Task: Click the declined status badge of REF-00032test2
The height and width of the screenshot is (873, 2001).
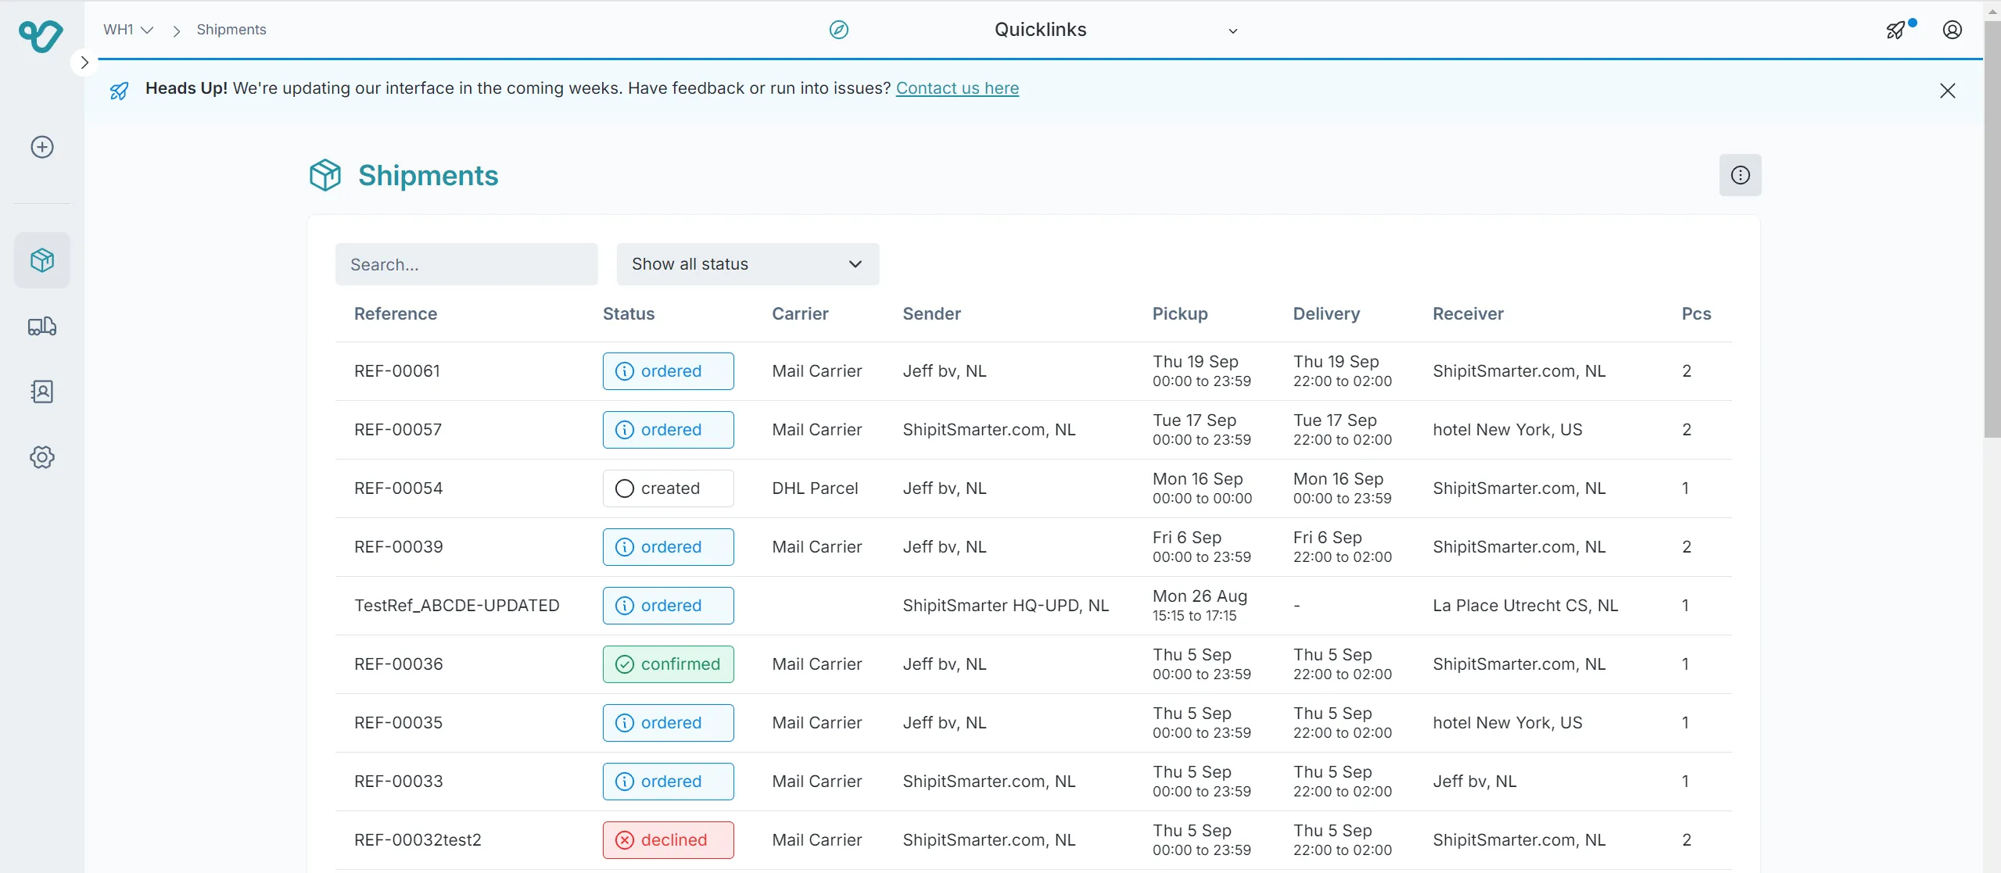Action: click(669, 840)
